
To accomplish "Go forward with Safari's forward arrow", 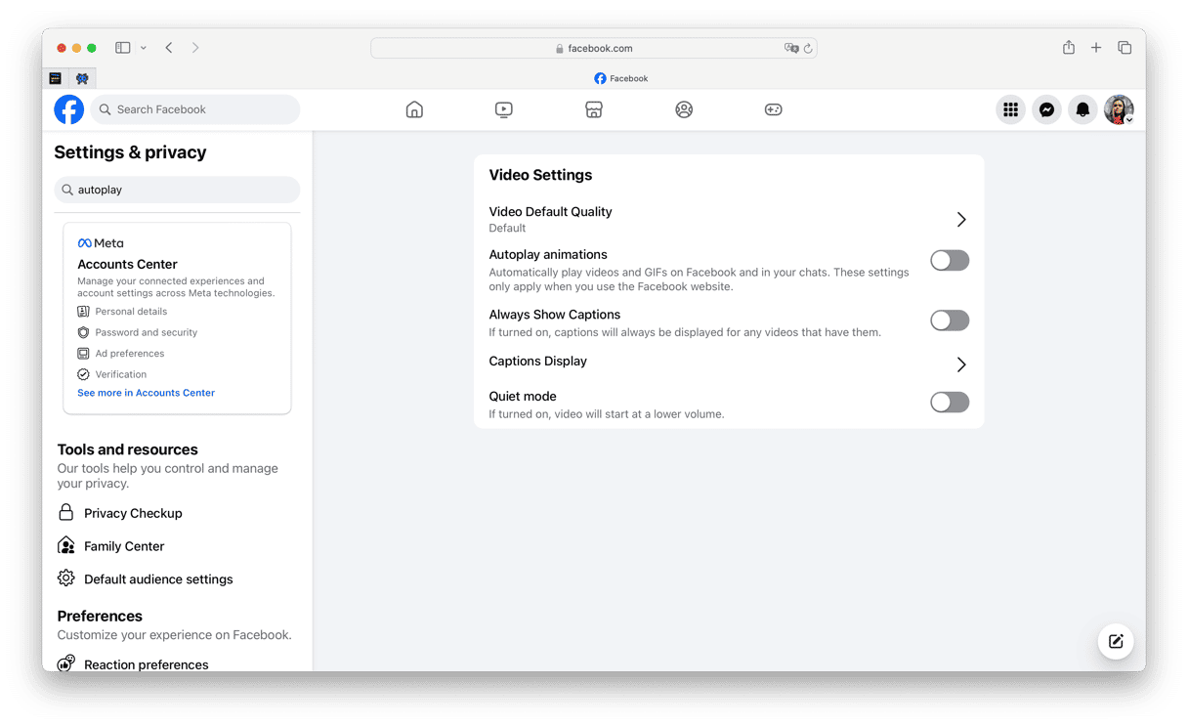I will click(195, 47).
